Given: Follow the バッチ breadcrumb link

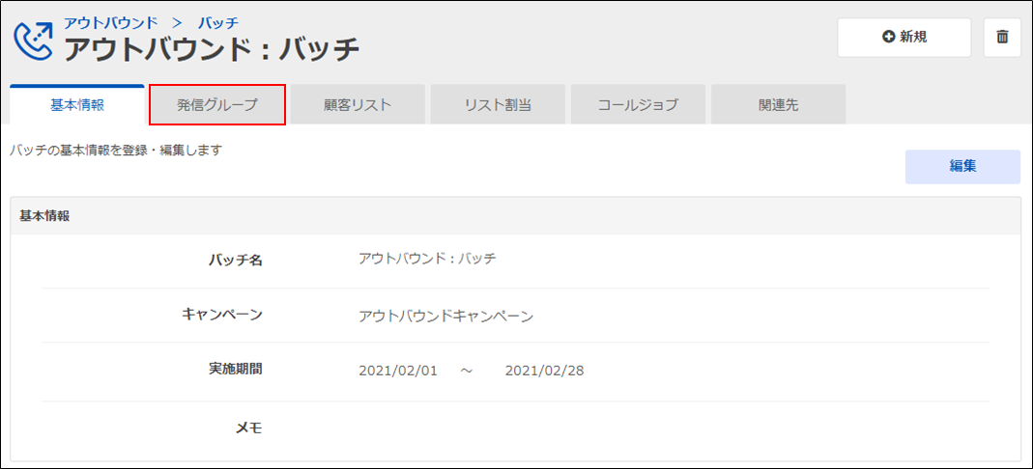Looking at the screenshot, I should click(x=217, y=22).
